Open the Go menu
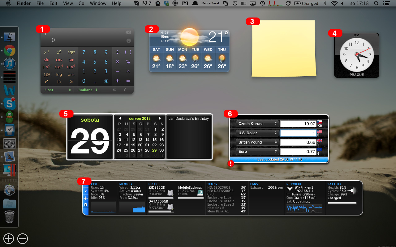396x247 pixels. [x=81, y=3]
